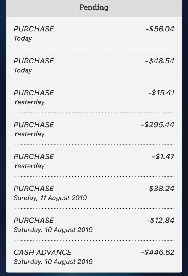The height and width of the screenshot is (276, 188).
Task: Open the Sunday, 11 August 2019 purchase
Action: tap(94, 193)
